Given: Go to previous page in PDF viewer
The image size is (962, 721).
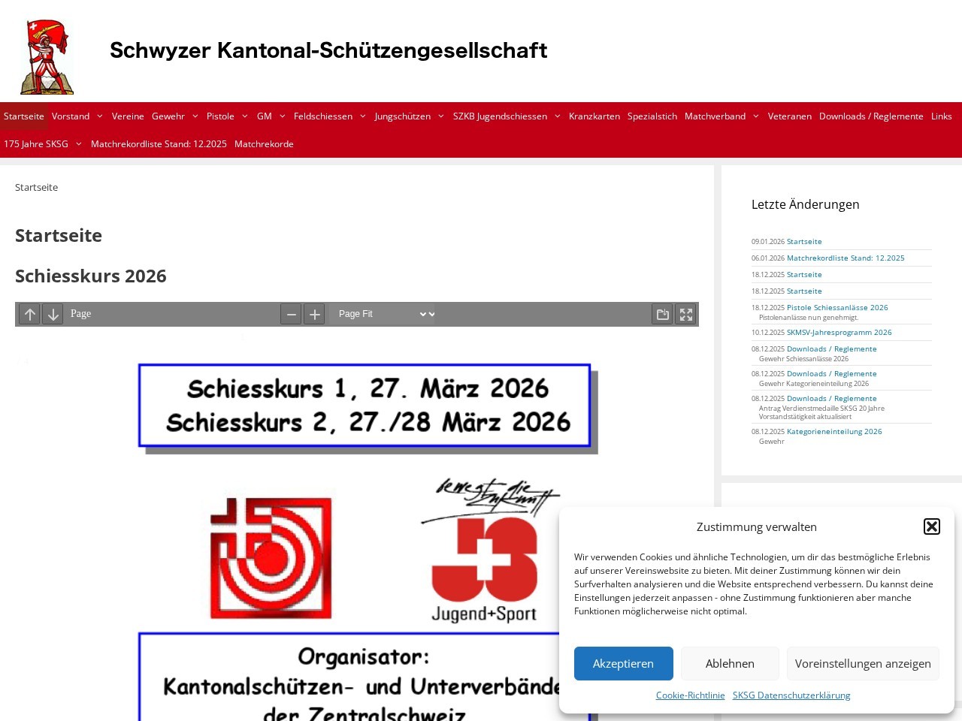Looking at the screenshot, I should click(x=29, y=314).
